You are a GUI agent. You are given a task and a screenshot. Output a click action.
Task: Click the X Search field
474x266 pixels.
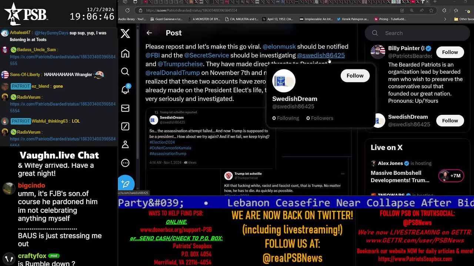(x=417, y=33)
